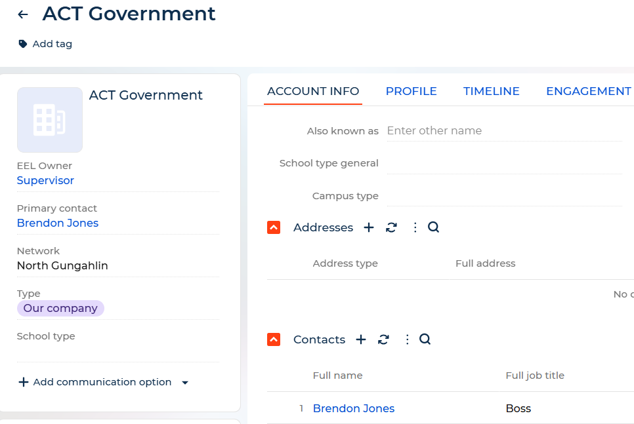Collapse the Addresses section
Image resolution: width=634 pixels, height=424 pixels.
point(274,227)
